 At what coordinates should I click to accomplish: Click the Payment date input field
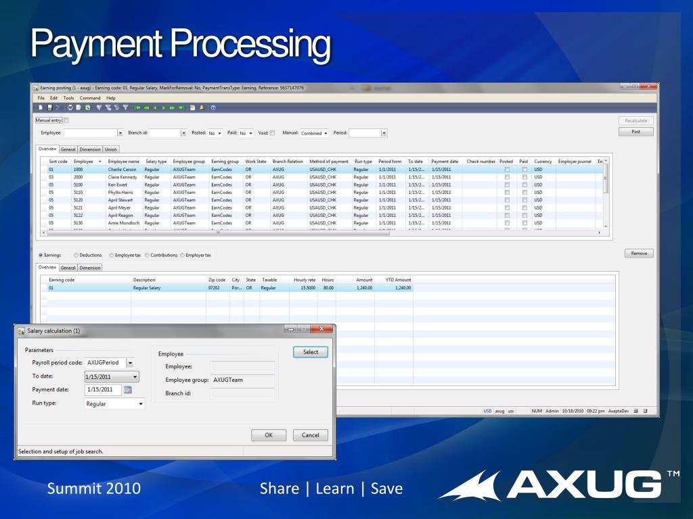[103, 390]
